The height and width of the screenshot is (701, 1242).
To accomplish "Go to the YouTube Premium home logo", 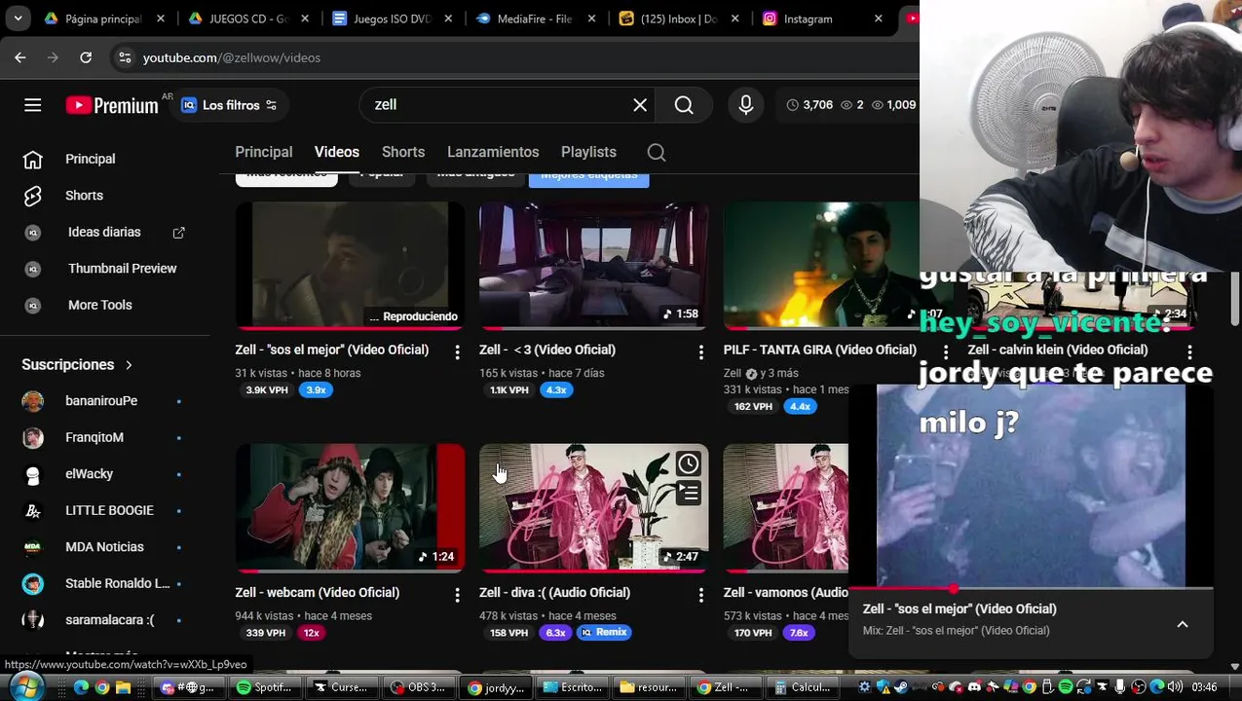I will coord(112,105).
